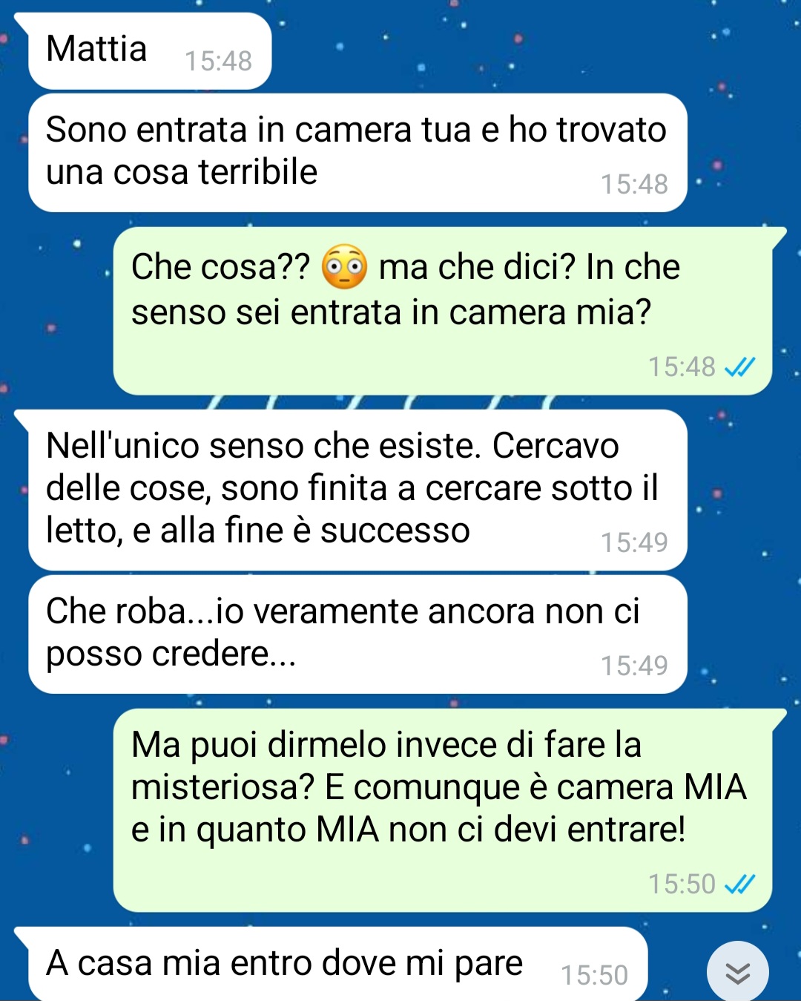801x1001 pixels.
Task: Click the blue read ticks beside 15:50
Action: click(739, 884)
